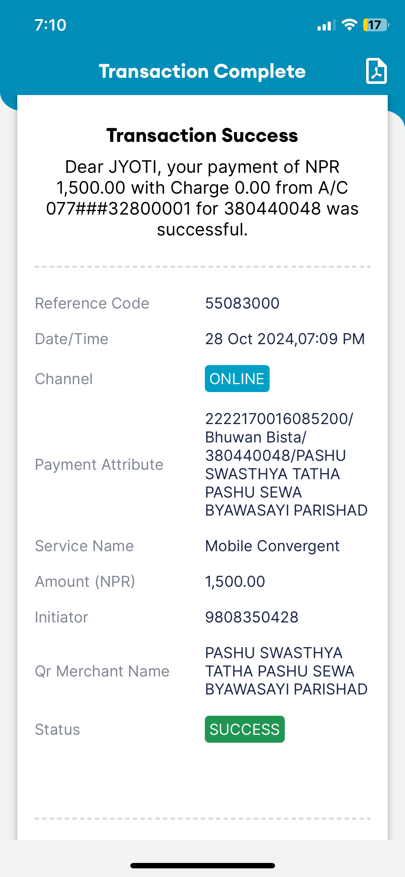Select the ONLINE channel badge
Viewport: 405px width, 877px height.
pyautogui.click(x=237, y=379)
